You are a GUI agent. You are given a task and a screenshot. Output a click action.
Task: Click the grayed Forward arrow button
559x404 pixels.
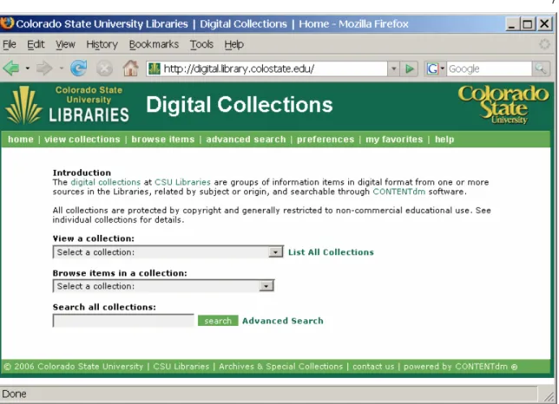(44, 68)
